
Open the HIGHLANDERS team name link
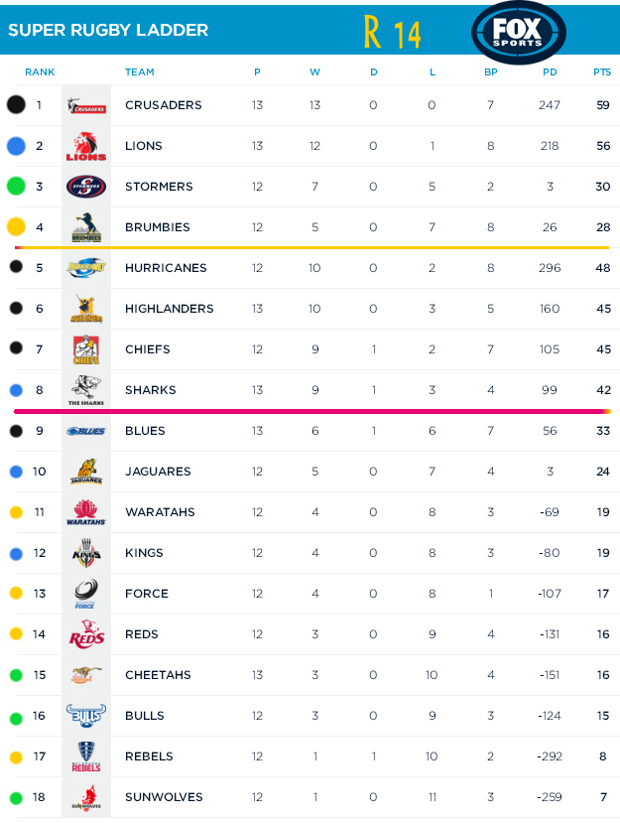[x=169, y=309]
